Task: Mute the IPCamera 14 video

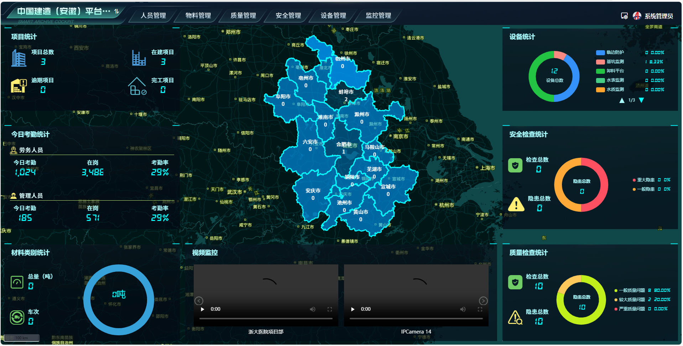Action: pos(463,309)
